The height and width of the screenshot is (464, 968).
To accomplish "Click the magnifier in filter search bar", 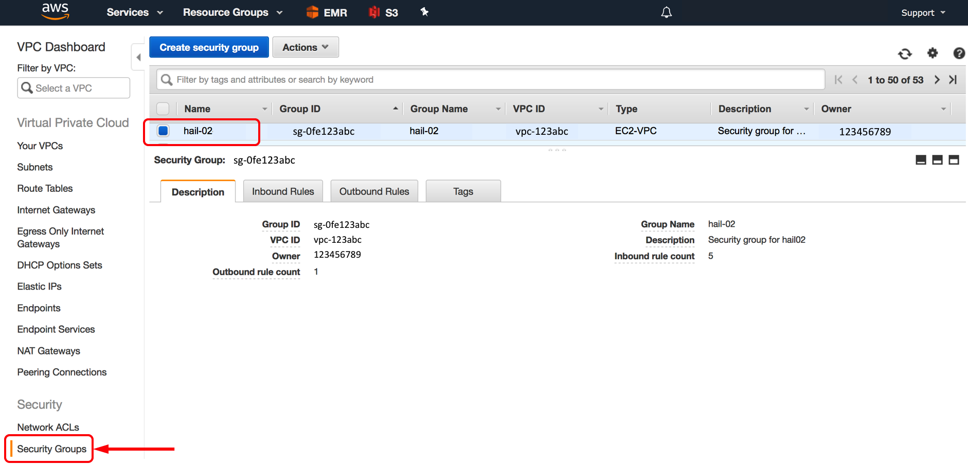I will pos(167,80).
